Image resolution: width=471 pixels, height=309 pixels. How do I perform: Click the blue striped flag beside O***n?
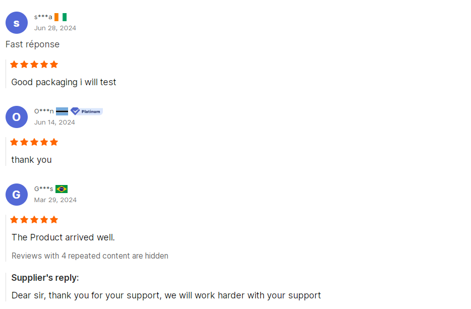coord(62,111)
